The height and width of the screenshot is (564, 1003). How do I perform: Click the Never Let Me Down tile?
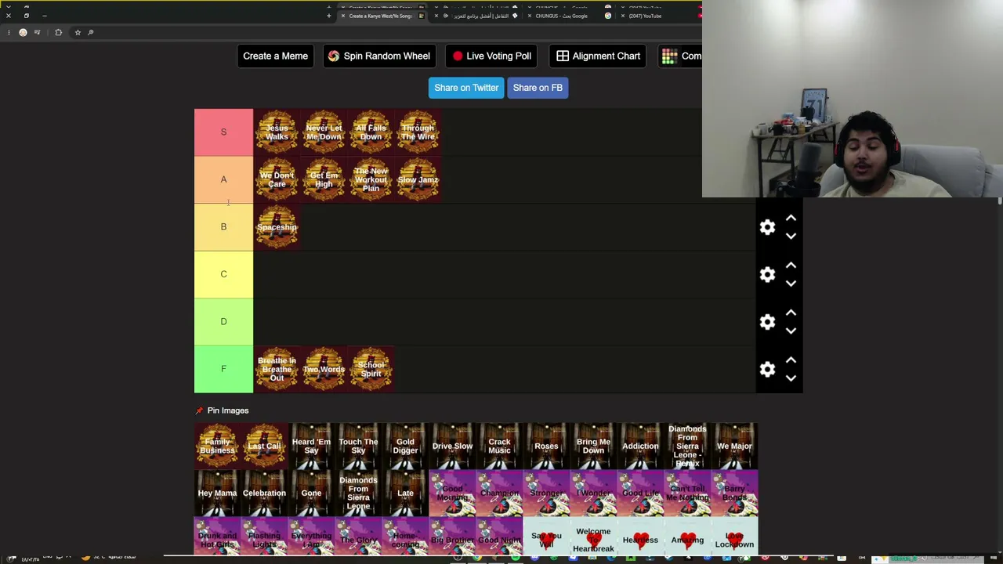pos(324,132)
